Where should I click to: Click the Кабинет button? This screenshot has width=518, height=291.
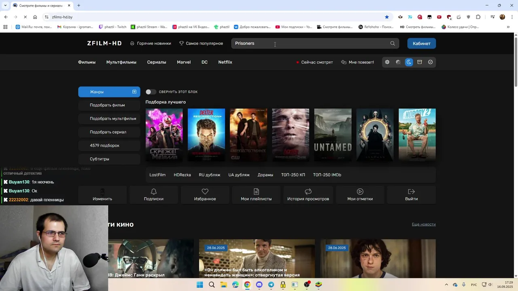(x=421, y=43)
